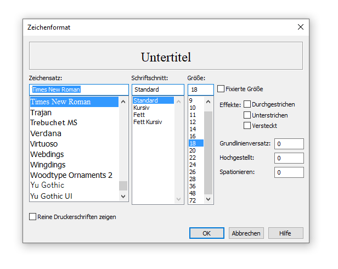338x269 pixels.
Task: Select Verdana from the font list
Action: coord(46,133)
